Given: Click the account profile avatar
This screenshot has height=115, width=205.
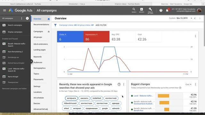Looking at the screenshot, I should (x=199, y=10).
